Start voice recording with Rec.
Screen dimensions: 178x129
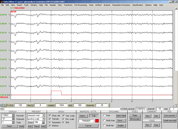148,125
